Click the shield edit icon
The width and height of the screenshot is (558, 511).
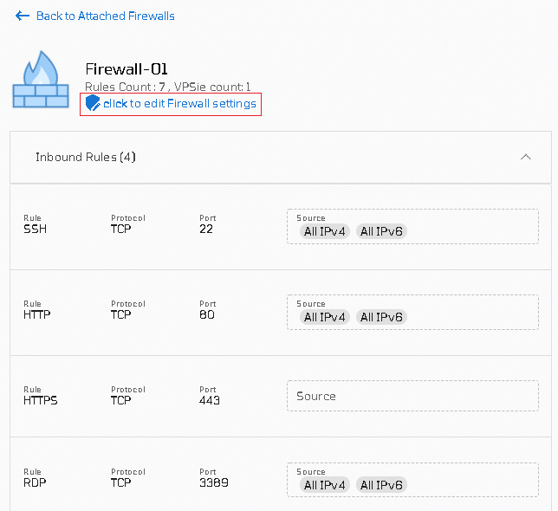click(93, 103)
